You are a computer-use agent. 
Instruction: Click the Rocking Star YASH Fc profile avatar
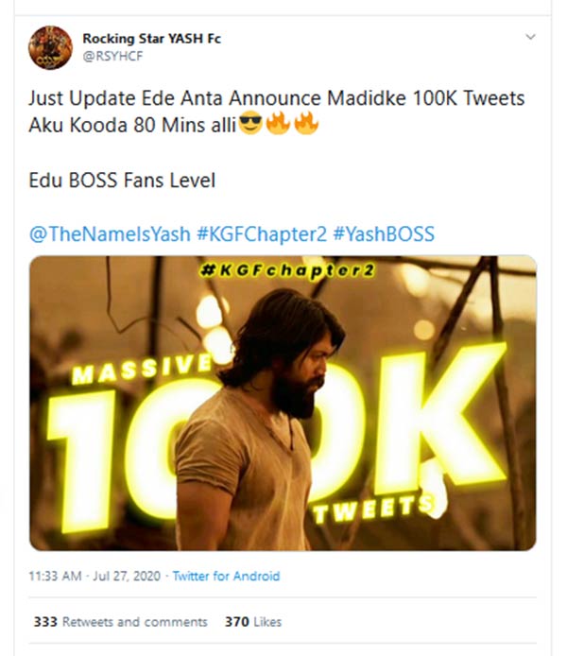point(48,46)
